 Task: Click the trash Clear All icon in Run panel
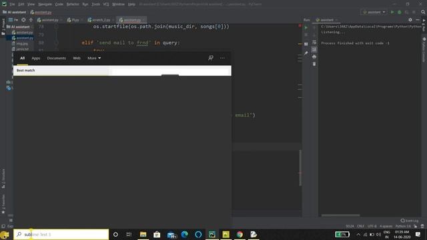point(314,64)
